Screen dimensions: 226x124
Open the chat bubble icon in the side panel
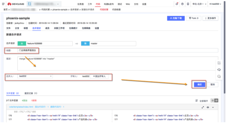click(219, 76)
